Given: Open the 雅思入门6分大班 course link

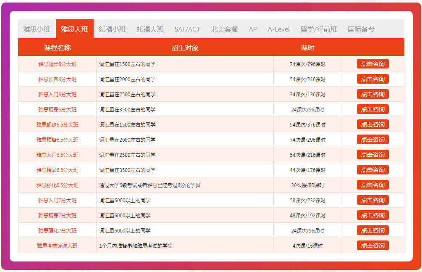Looking at the screenshot, I should pyautogui.click(x=57, y=95).
